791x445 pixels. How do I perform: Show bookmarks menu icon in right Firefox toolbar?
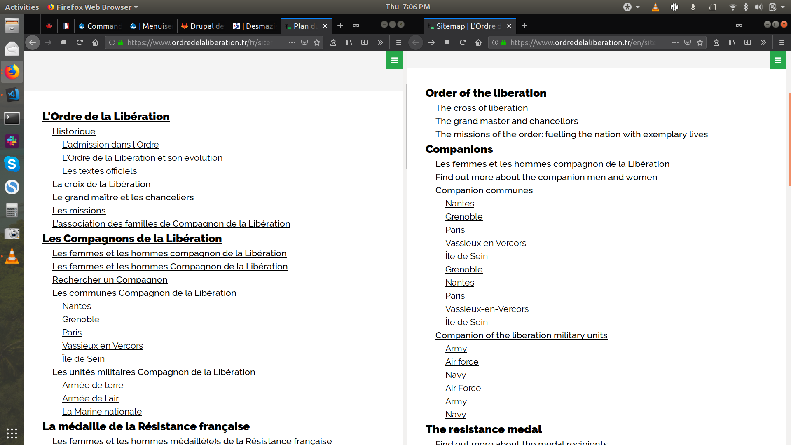tap(716, 42)
